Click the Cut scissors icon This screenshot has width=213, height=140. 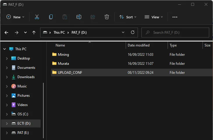pyautogui.click(x=37, y=17)
